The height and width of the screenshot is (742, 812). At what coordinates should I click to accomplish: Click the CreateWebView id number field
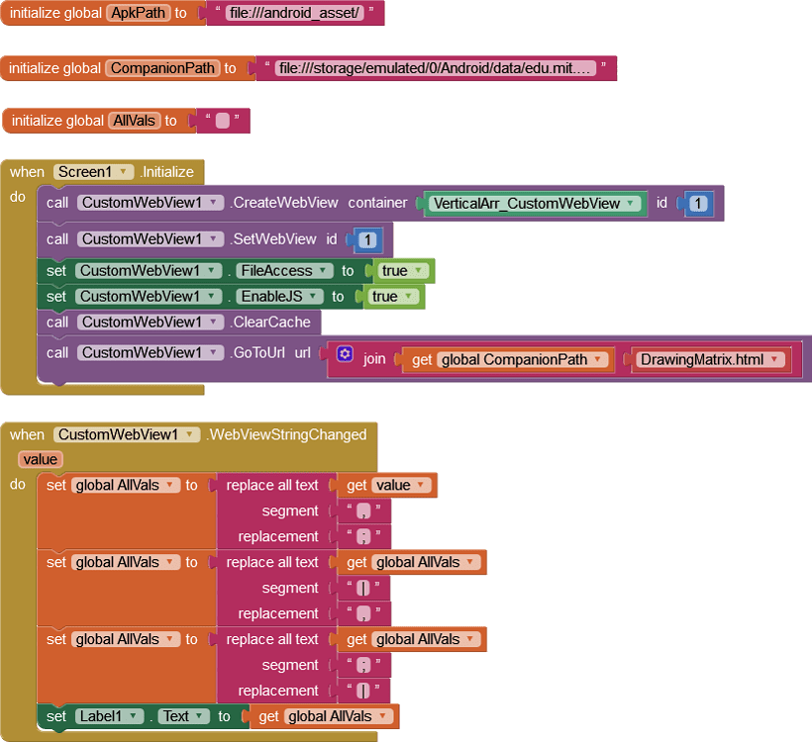click(x=698, y=204)
